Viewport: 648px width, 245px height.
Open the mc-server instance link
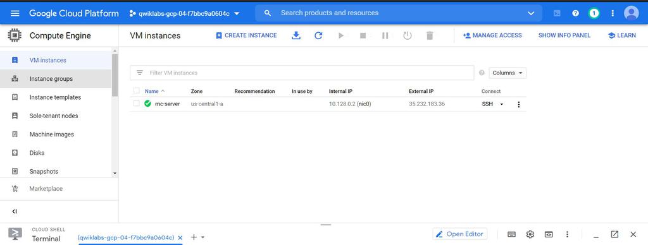167,104
